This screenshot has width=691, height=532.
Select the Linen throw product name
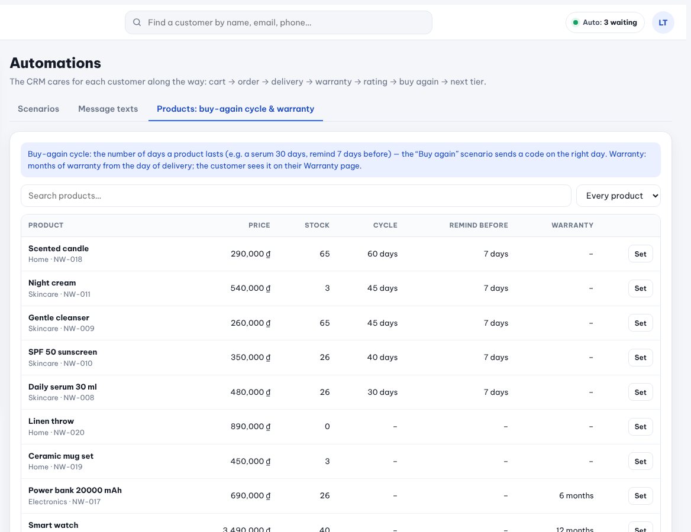pyautogui.click(x=51, y=421)
